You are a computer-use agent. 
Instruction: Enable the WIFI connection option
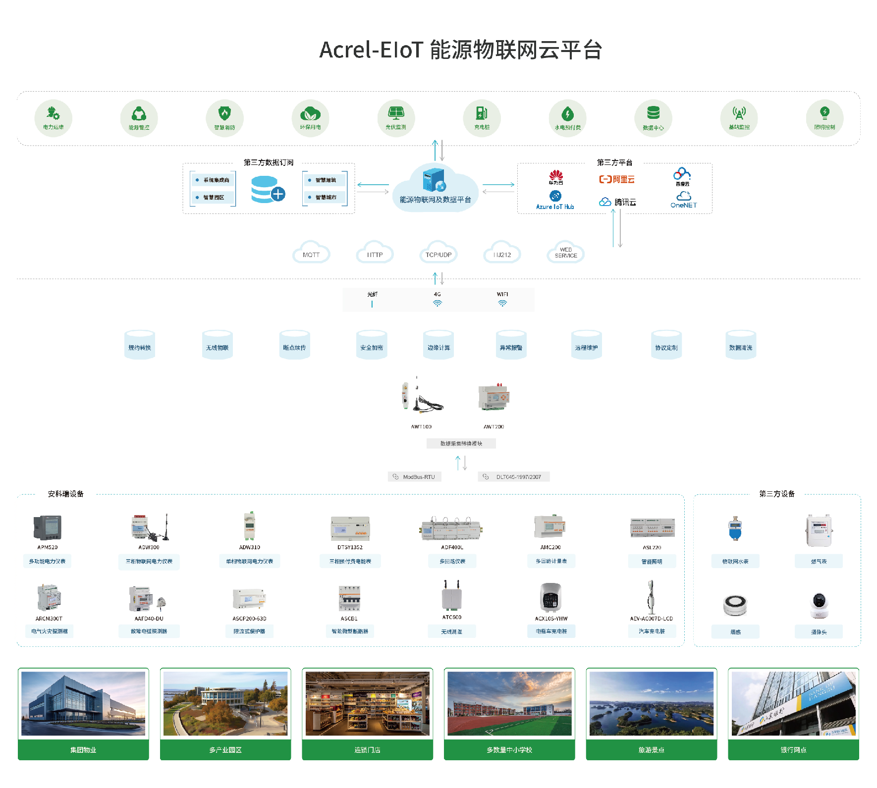[x=503, y=299]
